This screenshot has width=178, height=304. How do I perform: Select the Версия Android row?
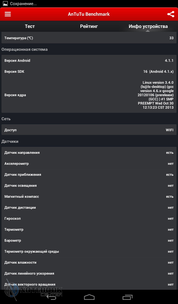(89, 61)
